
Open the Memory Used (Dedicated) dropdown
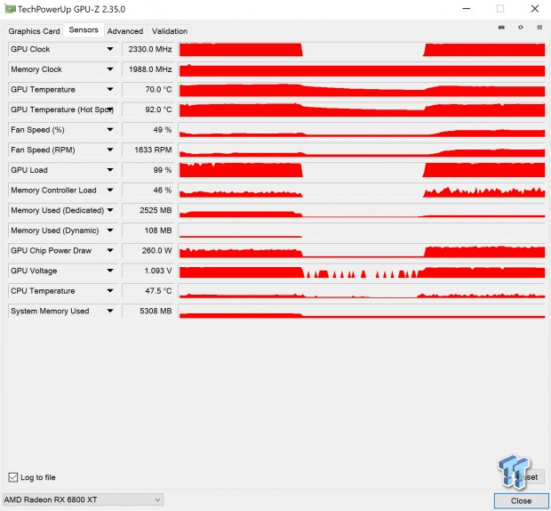[x=110, y=210]
